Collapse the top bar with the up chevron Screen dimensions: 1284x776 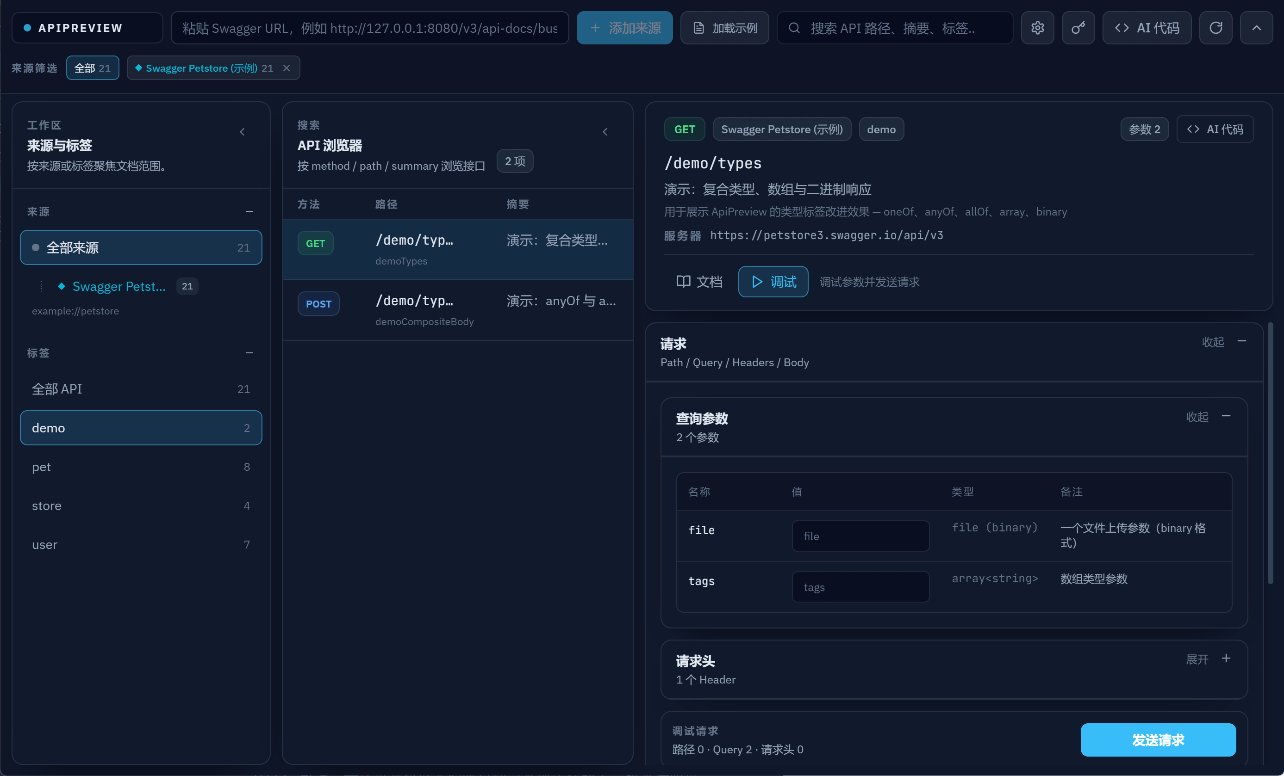tap(1256, 28)
